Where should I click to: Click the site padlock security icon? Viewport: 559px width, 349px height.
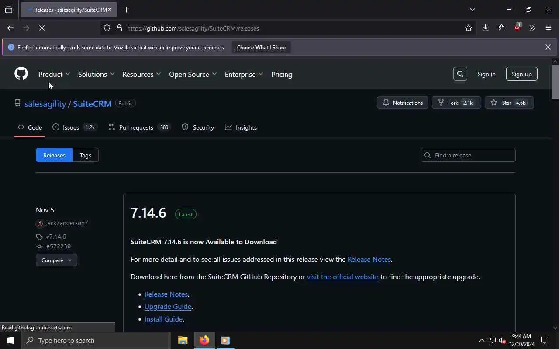[x=119, y=28]
